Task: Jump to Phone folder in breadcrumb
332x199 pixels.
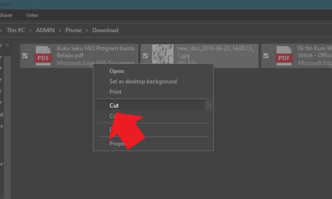Action: coord(74,30)
